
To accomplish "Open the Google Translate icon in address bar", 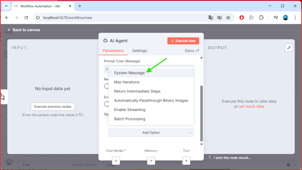I will pyautogui.click(x=211, y=18).
